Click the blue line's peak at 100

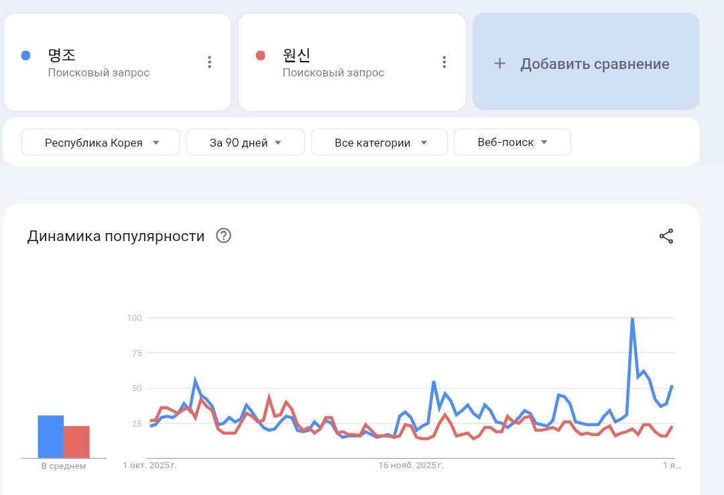tap(632, 319)
